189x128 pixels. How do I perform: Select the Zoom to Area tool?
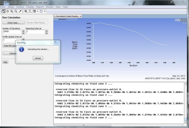coord(16,11)
